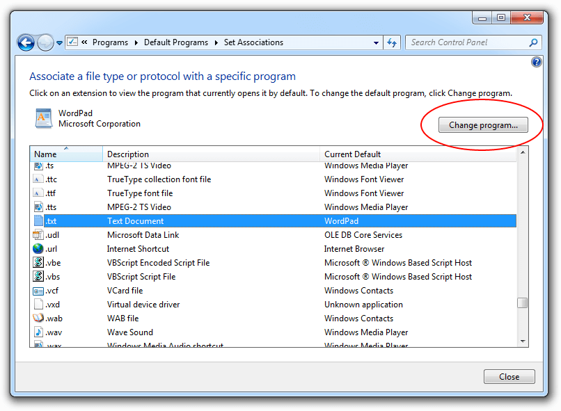Select the .wav sound file icon
The image size is (561, 411).
tap(38, 332)
